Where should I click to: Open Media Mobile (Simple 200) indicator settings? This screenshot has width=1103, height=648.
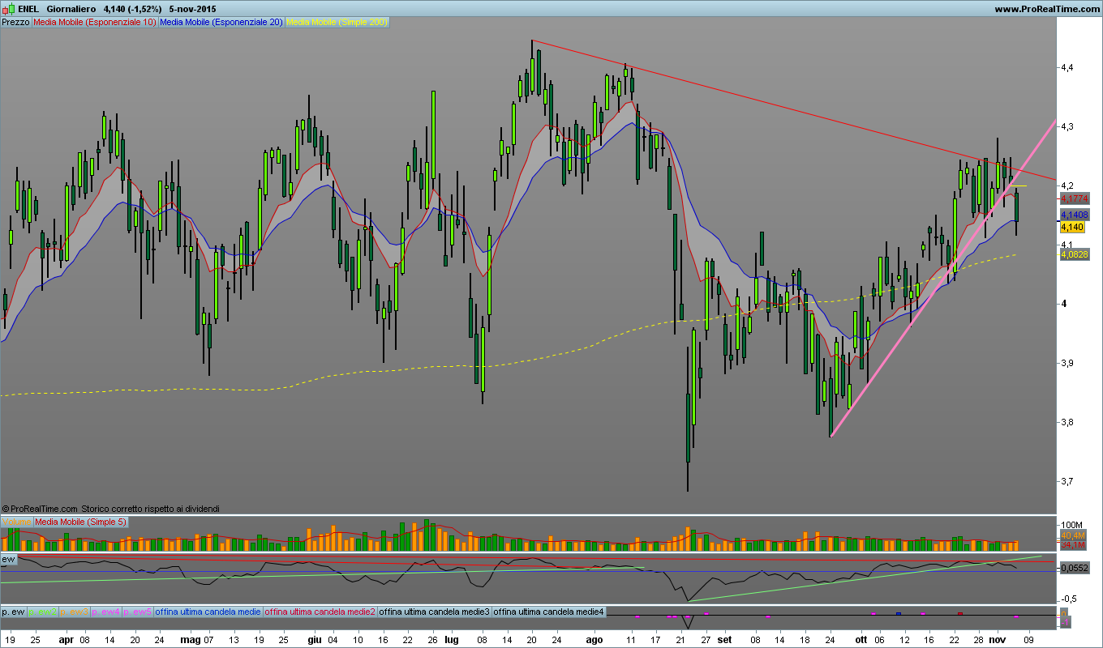[337, 23]
